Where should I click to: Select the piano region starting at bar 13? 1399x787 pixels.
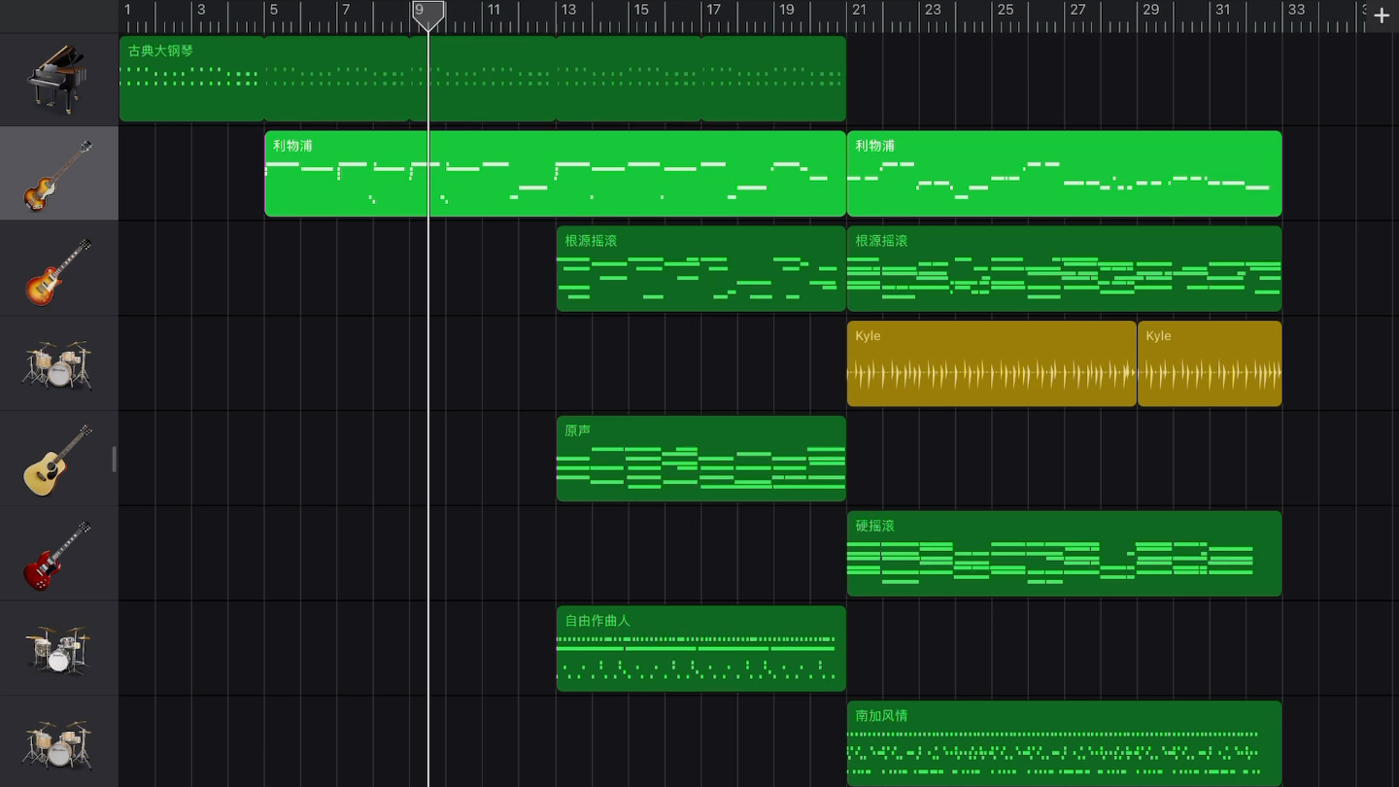(x=629, y=79)
